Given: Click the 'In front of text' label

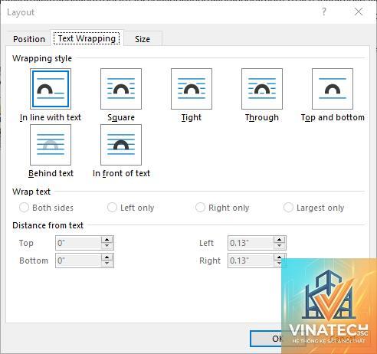Looking at the screenshot, I should point(121,173).
